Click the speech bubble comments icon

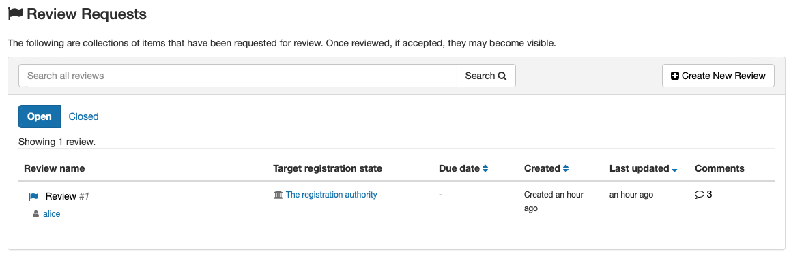[700, 195]
